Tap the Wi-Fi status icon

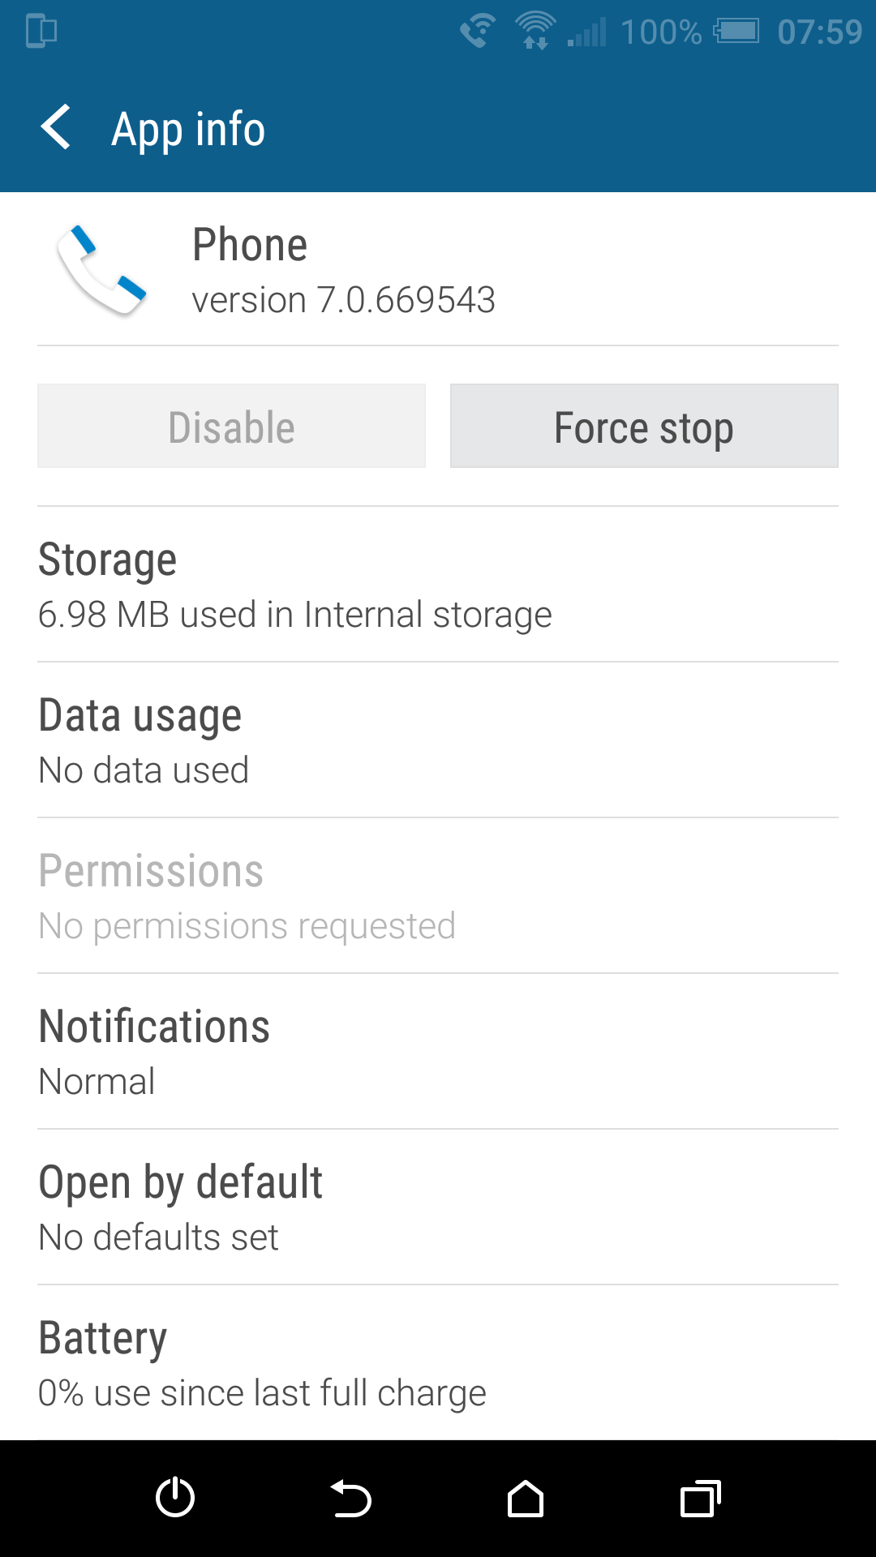[535, 32]
